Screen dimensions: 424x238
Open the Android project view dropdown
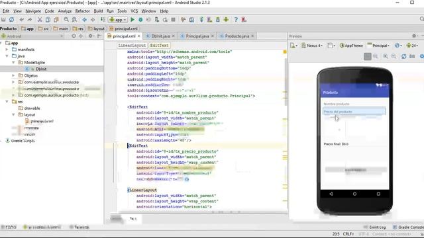tap(32, 36)
